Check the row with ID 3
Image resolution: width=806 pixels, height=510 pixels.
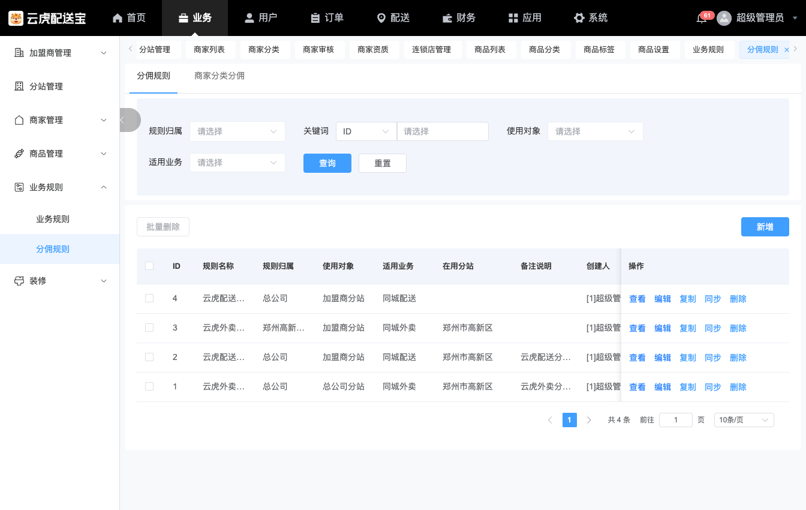pyautogui.click(x=149, y=328)
